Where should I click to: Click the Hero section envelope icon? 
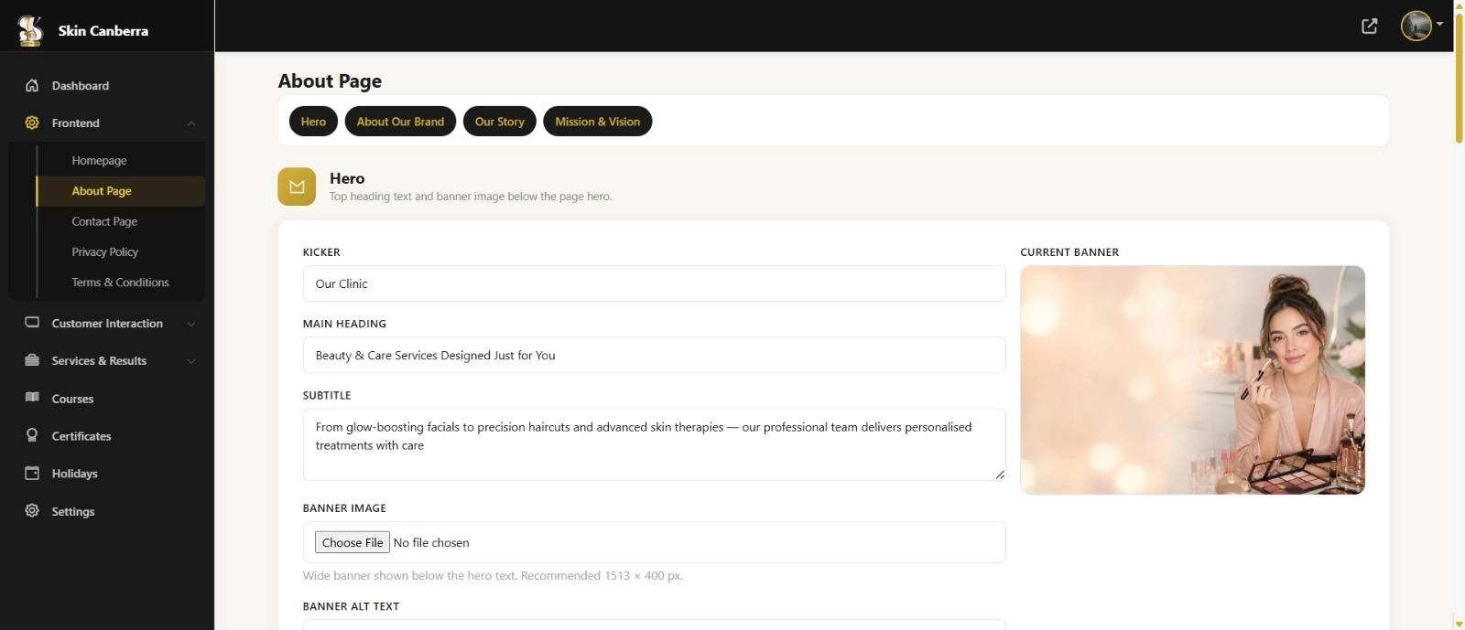tap(297, 187)
